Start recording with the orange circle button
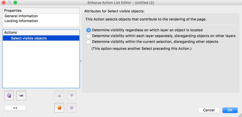The image size is (242, 117). 59,108
